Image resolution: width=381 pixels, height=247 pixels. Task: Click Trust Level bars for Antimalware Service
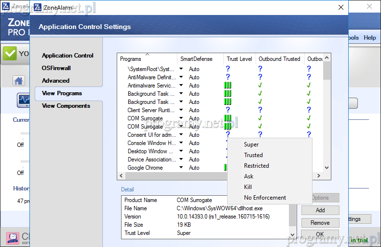click(x=228, y=86)
